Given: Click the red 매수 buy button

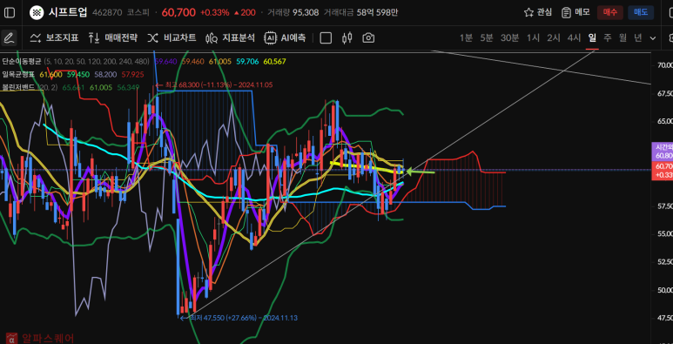Looking at the screenshot, I should point(610,12).
